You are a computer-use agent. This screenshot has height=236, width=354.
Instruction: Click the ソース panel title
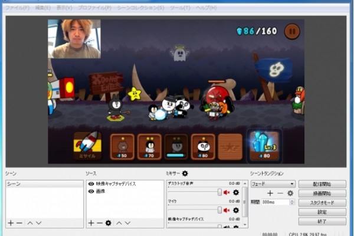click(x=91, y=173)
